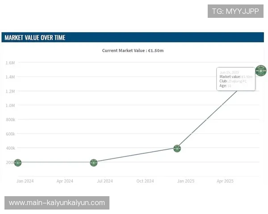Select the first club badge at Jan 2024
This screenshot has height=214, width=268.
17,163
